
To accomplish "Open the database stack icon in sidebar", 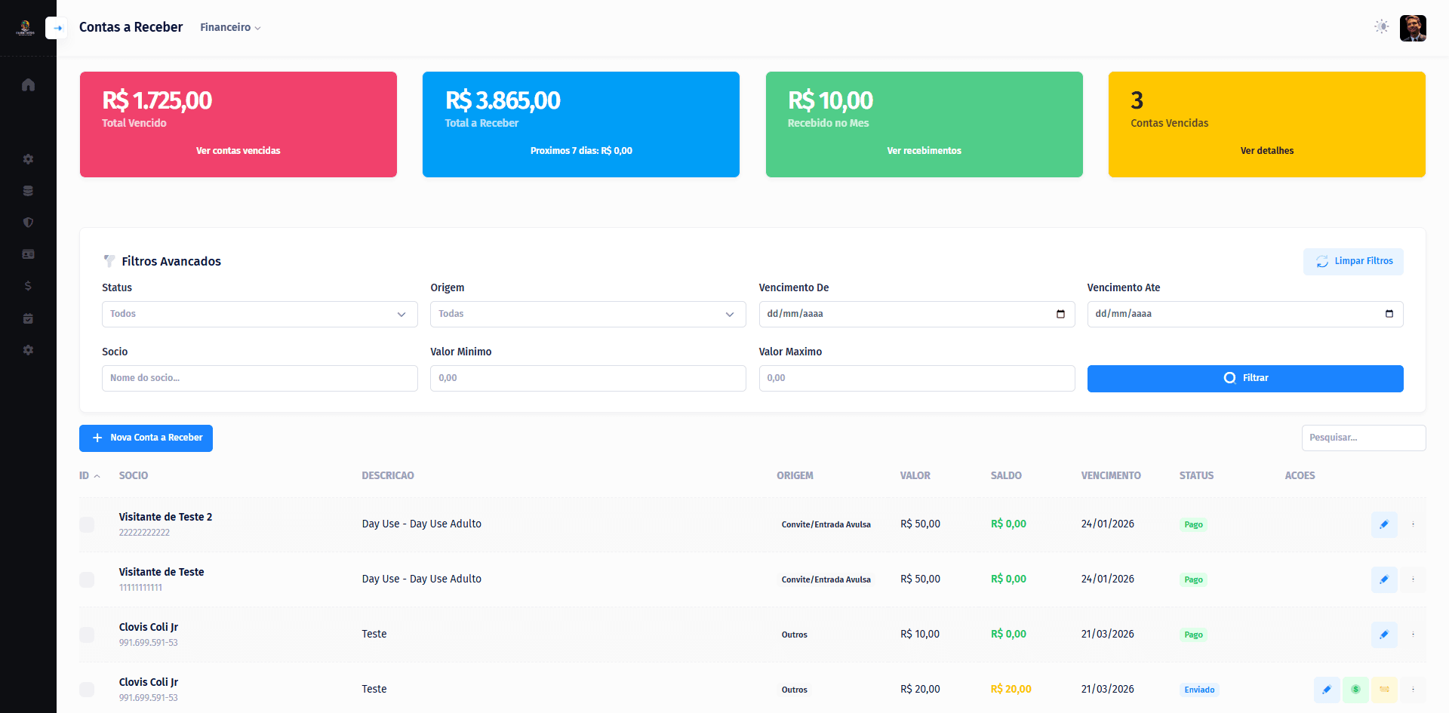I will click(x=28, y=191).
